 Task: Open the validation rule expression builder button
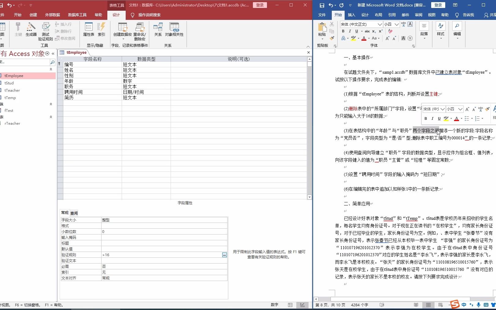pos(225,255)
